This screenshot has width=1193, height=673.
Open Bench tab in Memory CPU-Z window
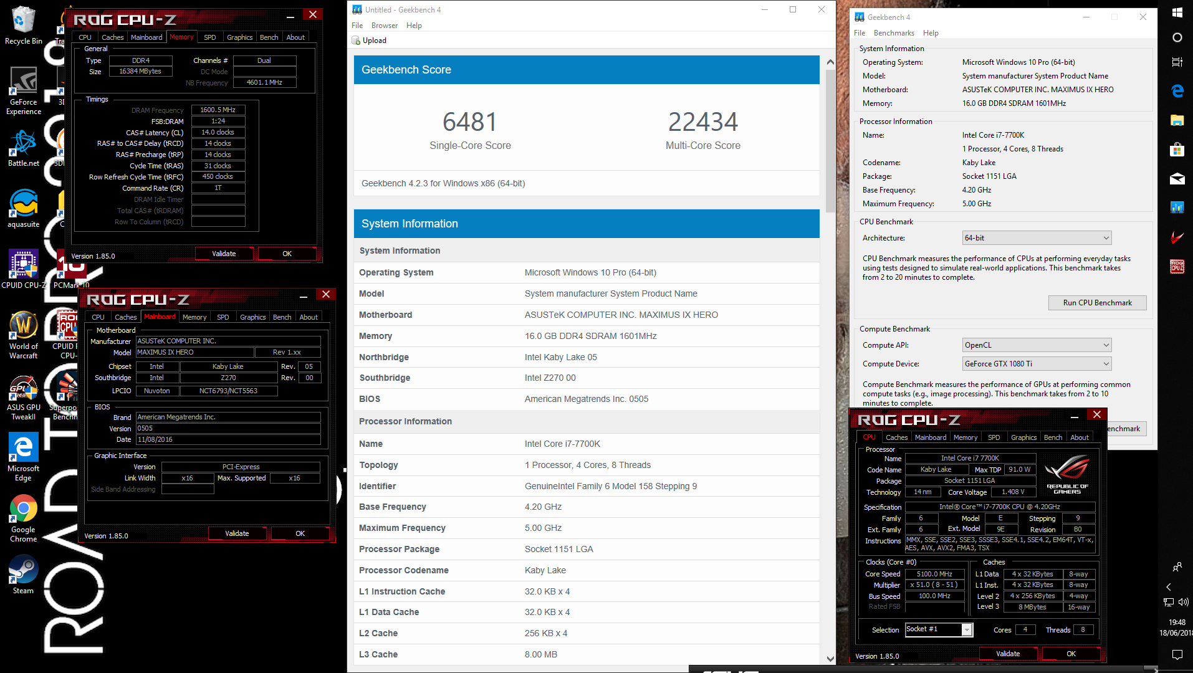pyautogui.click(x=269, y=37)
